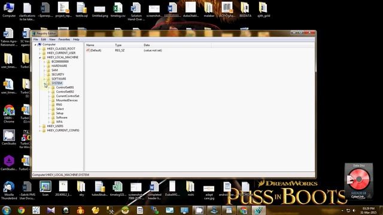The image size is (383, 215).
Task: Expand the HARDWARE key arrow
Action: [x=44, y=66]
